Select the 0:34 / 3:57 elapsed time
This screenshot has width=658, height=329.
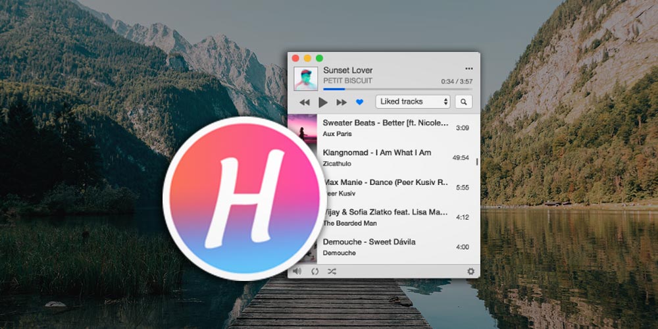click(x=457, y=82)
